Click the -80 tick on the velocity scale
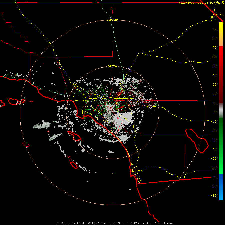Viewport: 225px width, 225px height. point(214,186)
